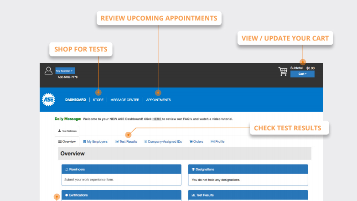
Task: Click the ASE-5782-7779 ID text
Action: pos(67,77)
